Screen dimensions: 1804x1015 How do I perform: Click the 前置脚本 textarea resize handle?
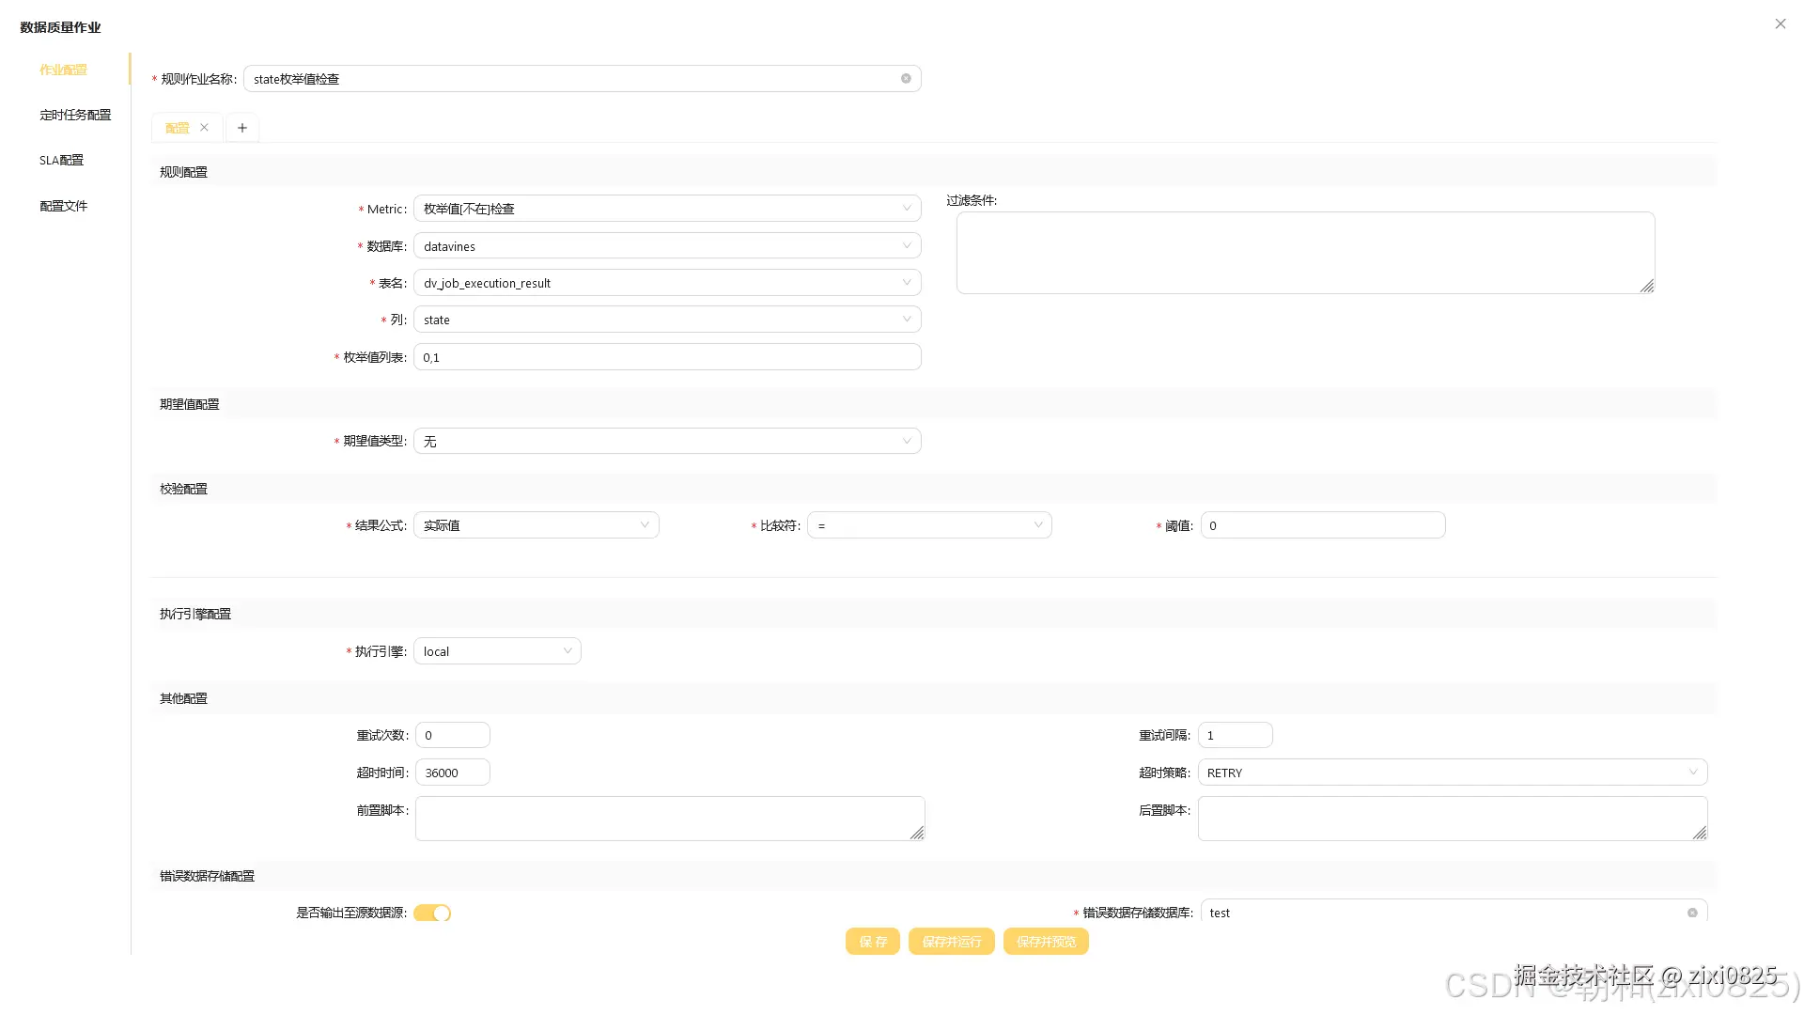(x=917, y=833)
